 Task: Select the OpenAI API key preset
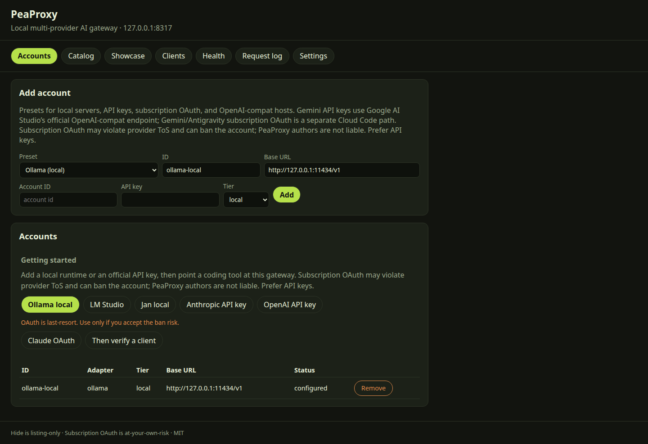pos(290,305)
